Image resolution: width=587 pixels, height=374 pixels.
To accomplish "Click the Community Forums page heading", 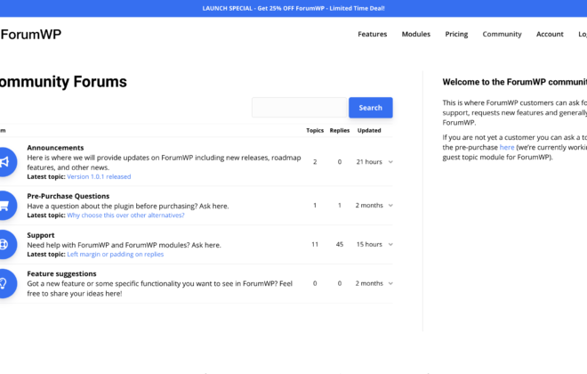I will (x=63, y=82).
